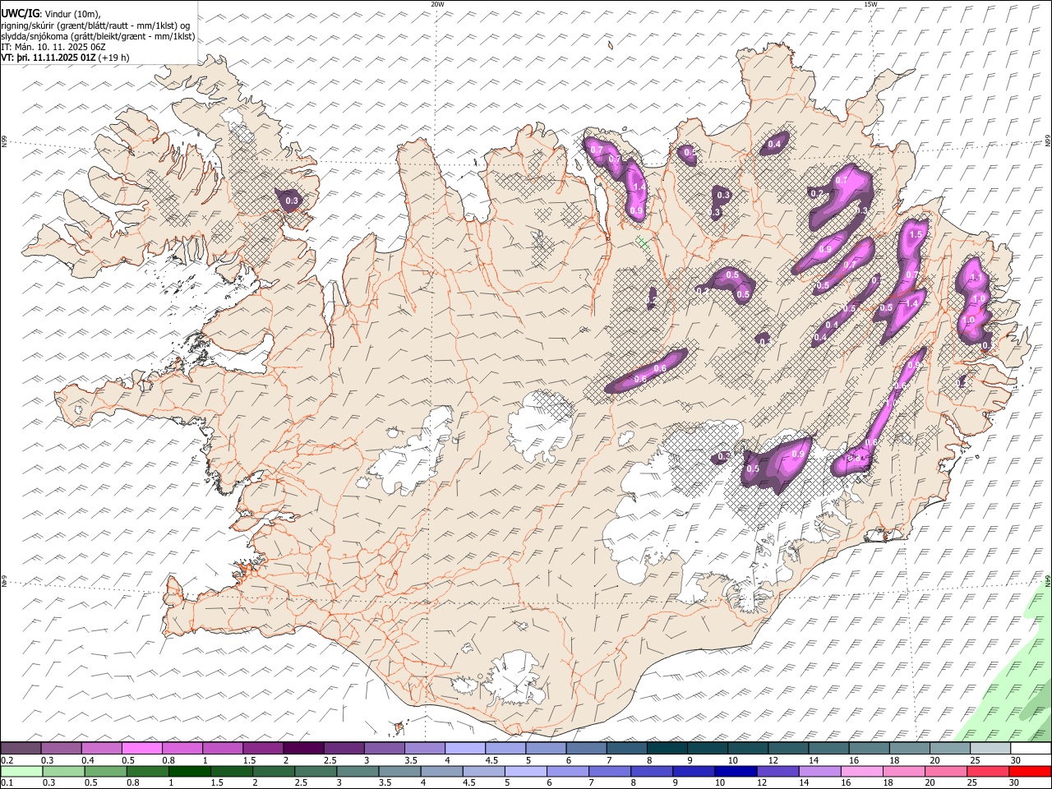Click the 15W longitude label
The width and height of the screenshot is (1052, 789).
870,4
